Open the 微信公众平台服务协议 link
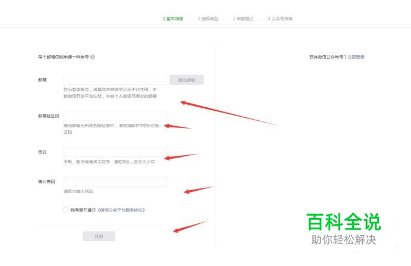Screen dimensions: 411x266 (x=121, y=210)
